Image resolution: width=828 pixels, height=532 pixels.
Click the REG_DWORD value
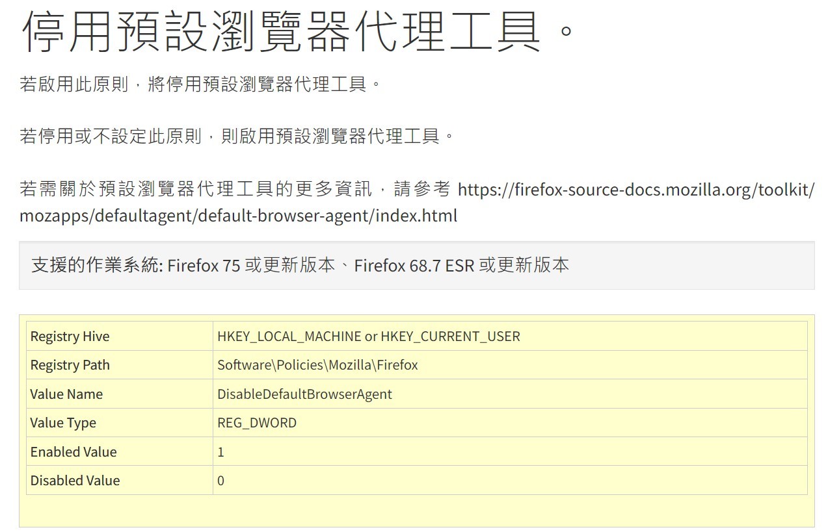pos(257,423)
